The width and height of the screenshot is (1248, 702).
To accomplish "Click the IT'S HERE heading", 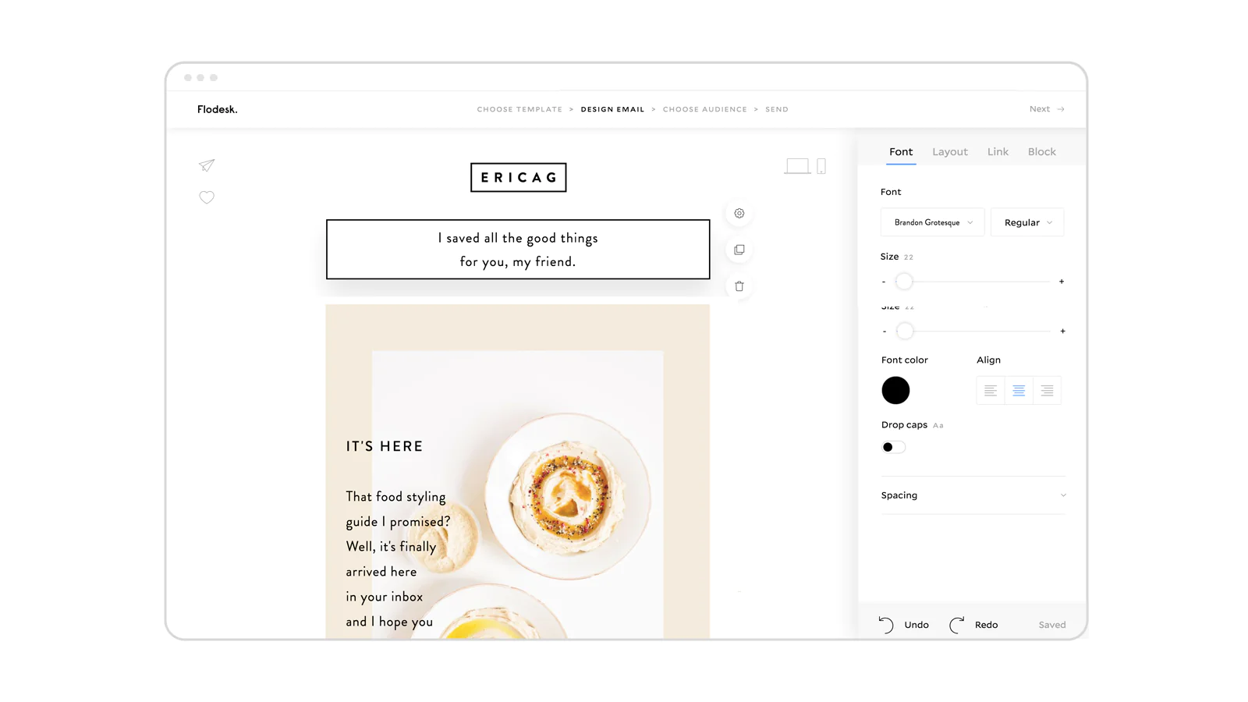I will pos(385,446).
